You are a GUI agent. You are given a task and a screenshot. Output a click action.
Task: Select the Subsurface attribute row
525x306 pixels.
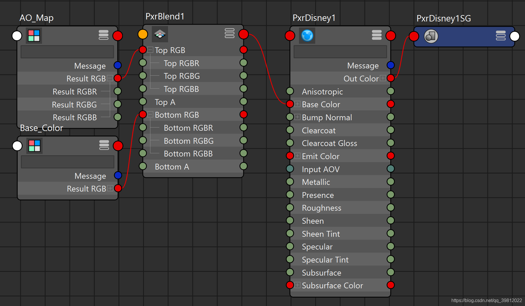point(340,273)
